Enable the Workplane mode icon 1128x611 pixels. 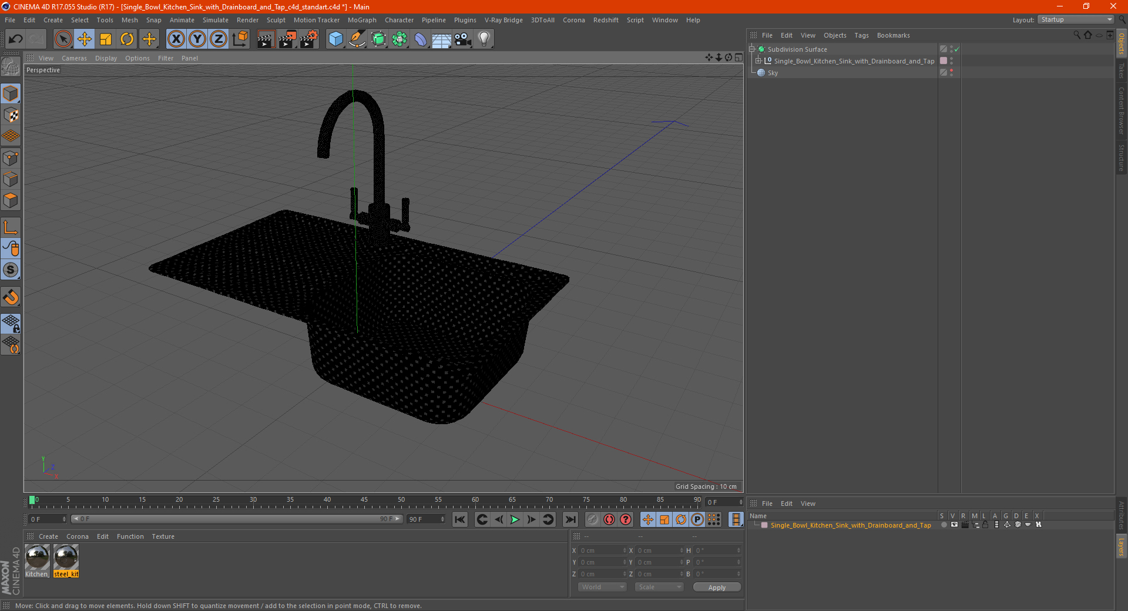pos(11,136)
